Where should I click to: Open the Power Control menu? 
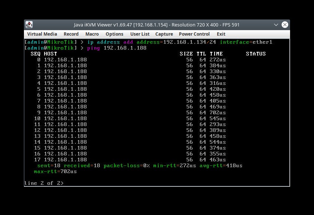pos(194,34)
